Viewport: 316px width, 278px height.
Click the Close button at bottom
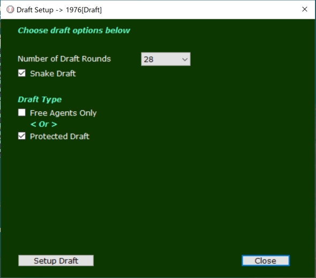coord(266,261)
